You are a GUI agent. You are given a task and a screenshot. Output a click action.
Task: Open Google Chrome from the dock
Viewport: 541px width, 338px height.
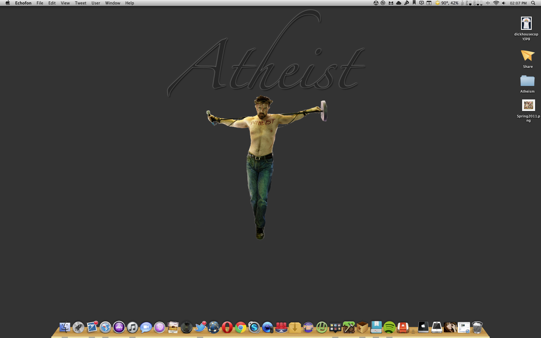(x=241, y=328)
